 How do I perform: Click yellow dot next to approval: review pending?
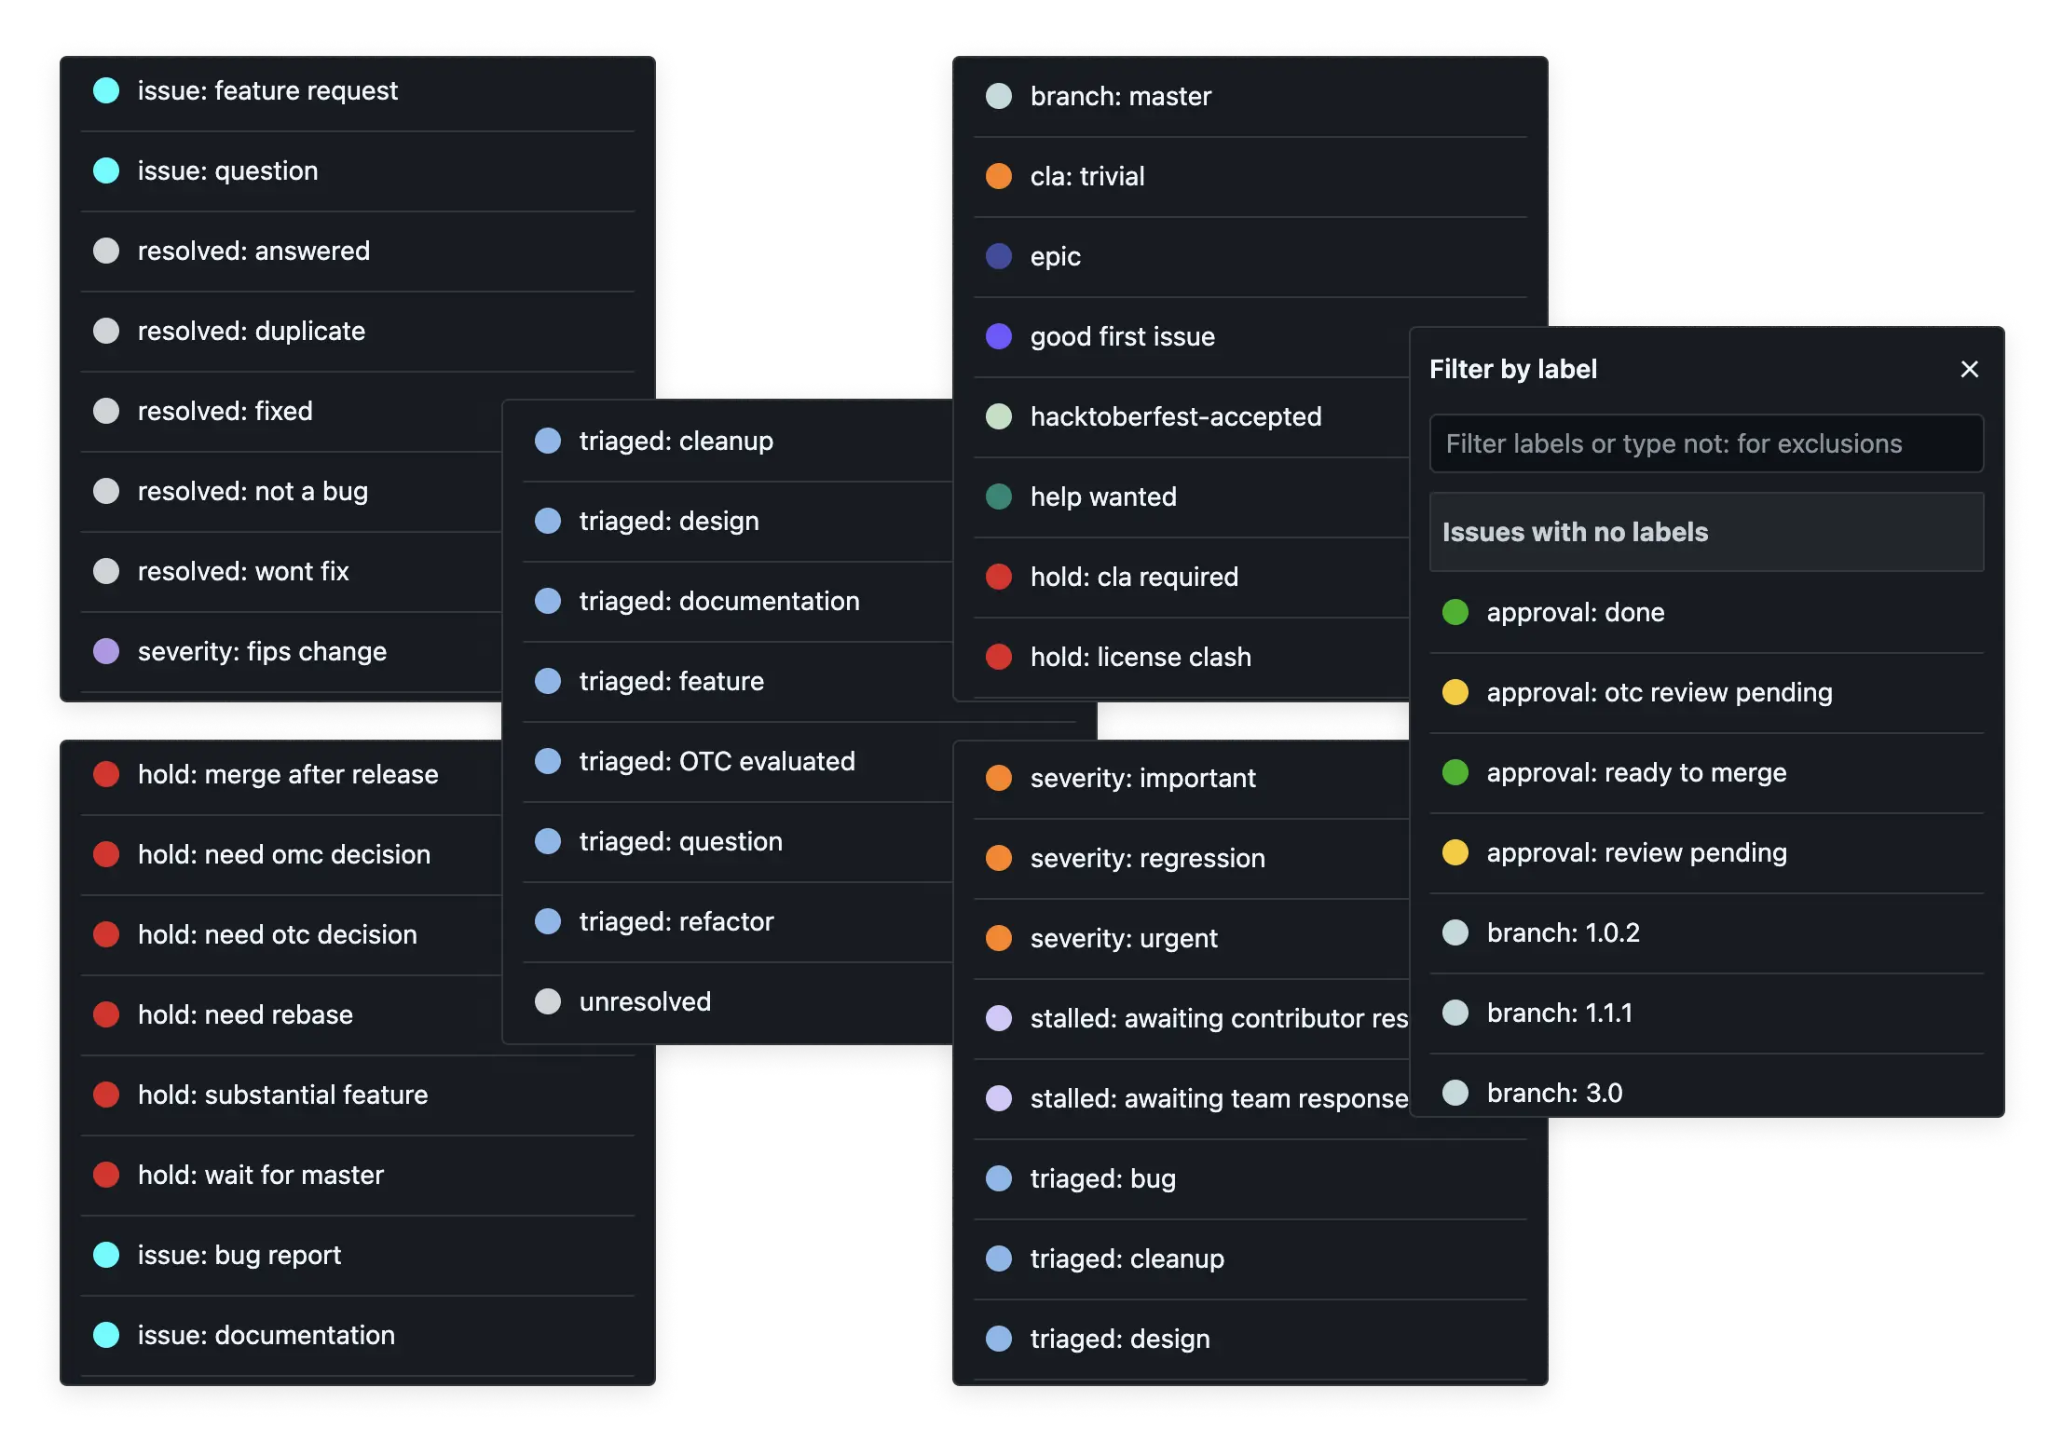pos(1455,852)
